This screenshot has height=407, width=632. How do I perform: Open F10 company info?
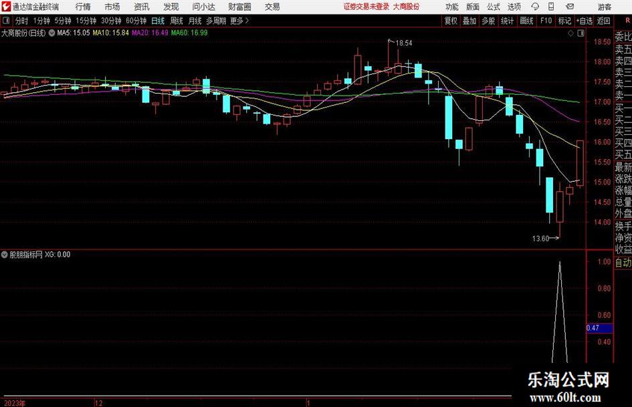[546, 21]
